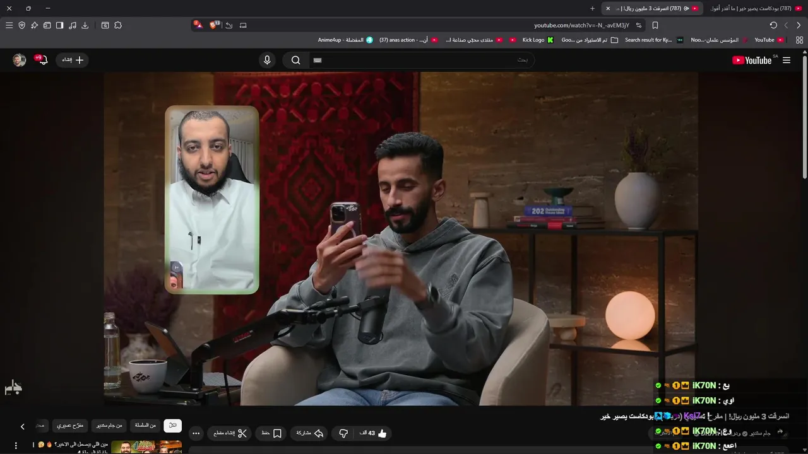Open the '(37) anas action' bookmark
The width and height of the screenshot is (808, 454).
[408, 40]
